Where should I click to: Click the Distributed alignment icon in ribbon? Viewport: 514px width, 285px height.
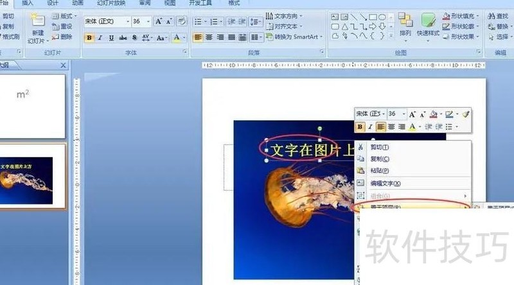(243, 37)
